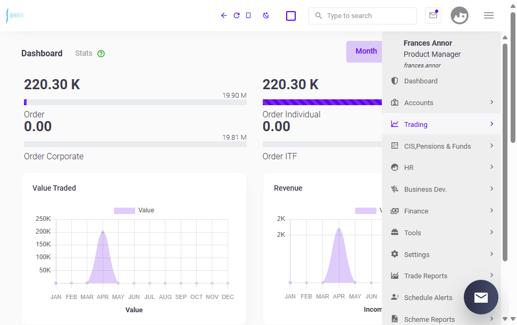Viewport: 517px width, 325px height.
Task: Select Scheme Reports menu item
Action: click(441, 319)
